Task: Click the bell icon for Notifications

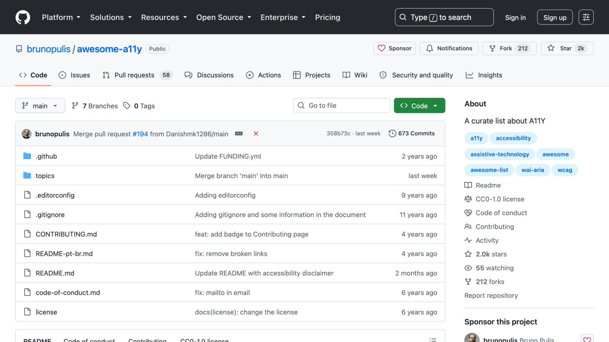Action: click(x=429, y=48)
